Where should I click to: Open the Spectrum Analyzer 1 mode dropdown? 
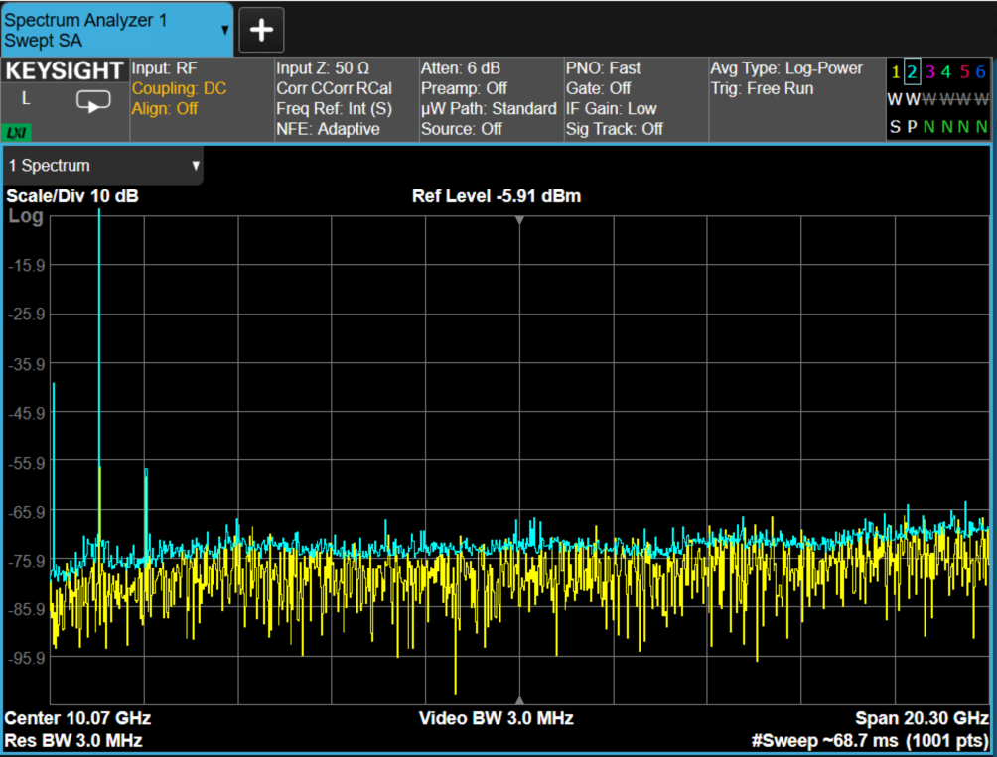[117, 30]
